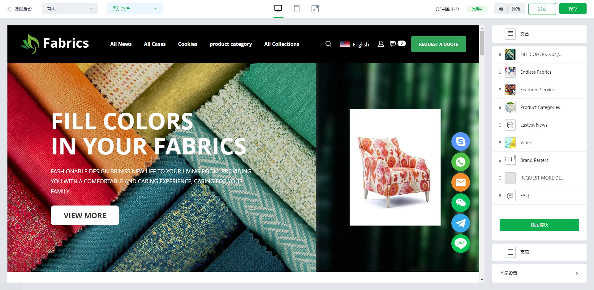Select the Lastest News module
This screenshot has height=290, width=594.
click(539, 125)
